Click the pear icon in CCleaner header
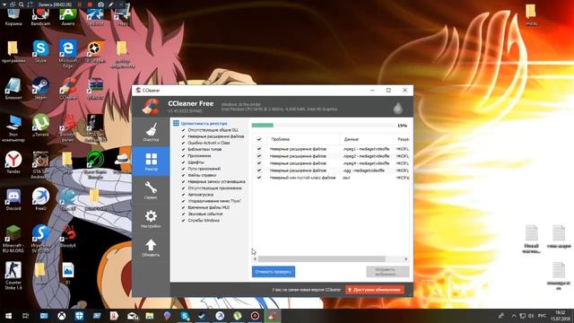 pos(398,108)
